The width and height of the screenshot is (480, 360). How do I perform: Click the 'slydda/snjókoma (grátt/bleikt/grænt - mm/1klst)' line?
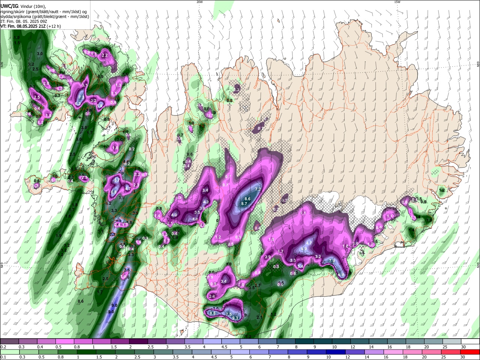point(45,16)
